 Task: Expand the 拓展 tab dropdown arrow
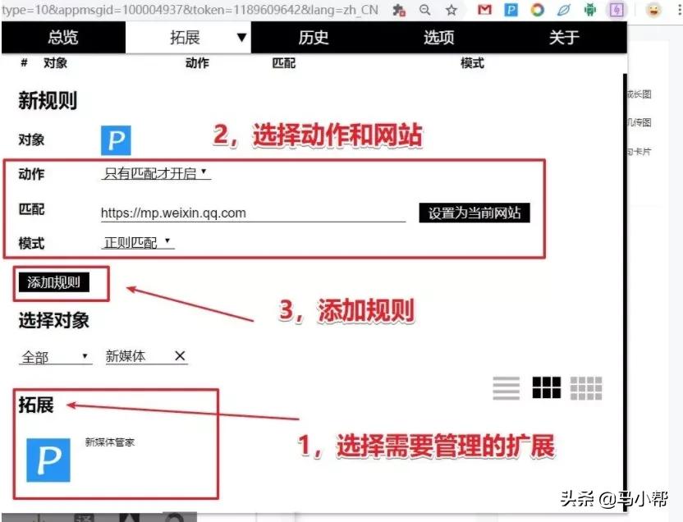click(241, 38)
